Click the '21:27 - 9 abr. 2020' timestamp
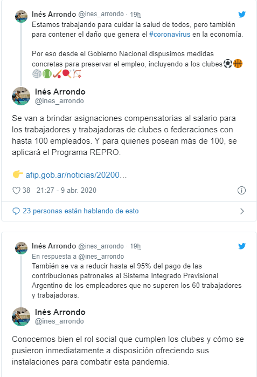Viewport: 257px width, 377px height. [x=66, y=190]
